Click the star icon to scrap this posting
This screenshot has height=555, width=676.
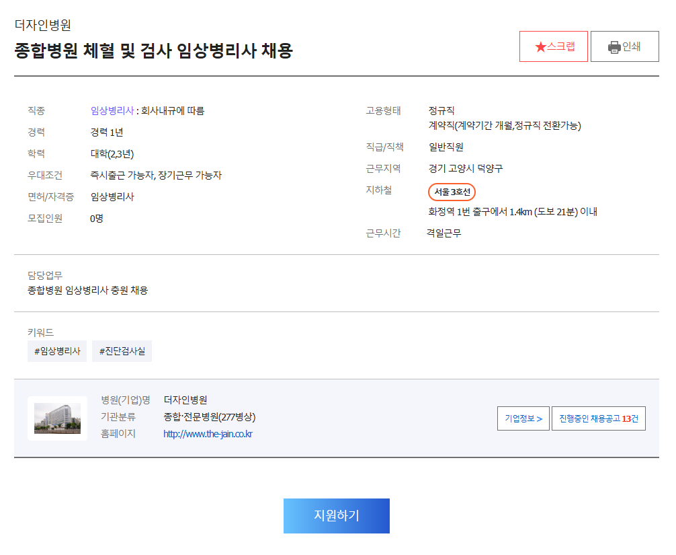pyautogui.click(x=540, y=47)
